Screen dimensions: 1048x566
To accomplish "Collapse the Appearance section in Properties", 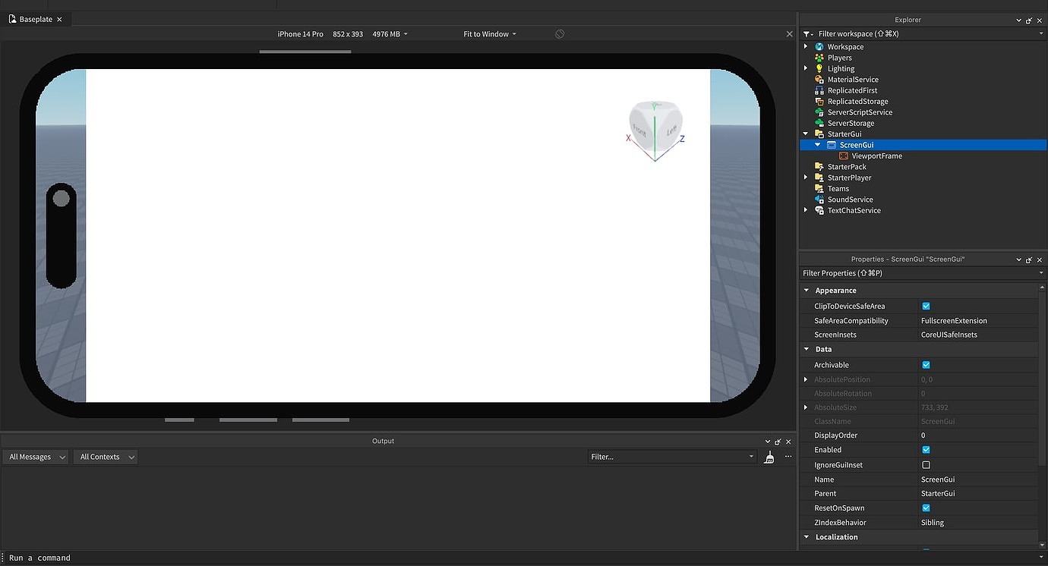I will pos(807,290).
